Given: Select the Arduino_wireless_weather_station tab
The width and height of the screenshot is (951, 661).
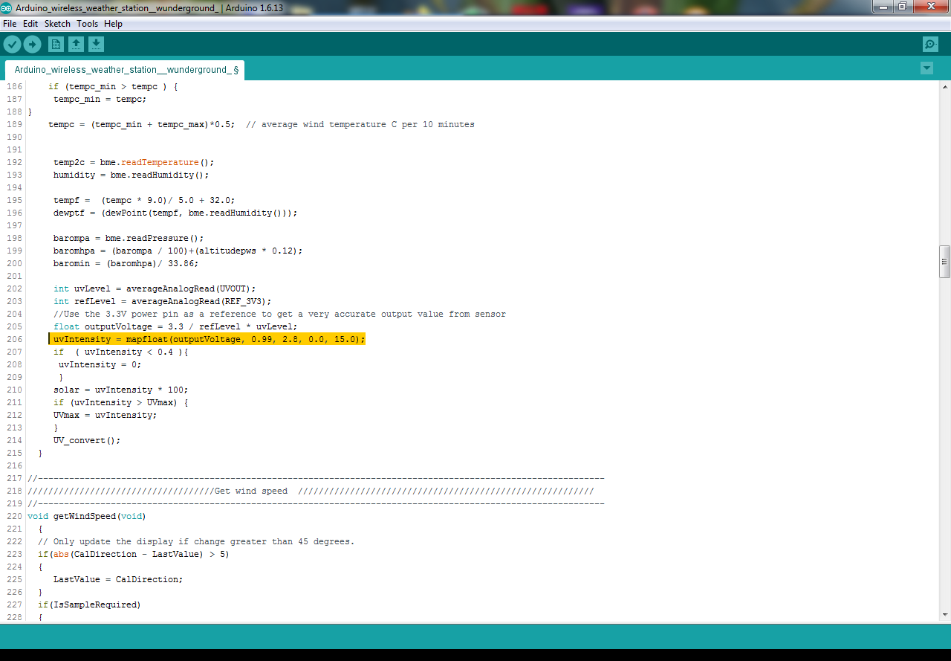Looking at the screenshot, I should (119, 69).
